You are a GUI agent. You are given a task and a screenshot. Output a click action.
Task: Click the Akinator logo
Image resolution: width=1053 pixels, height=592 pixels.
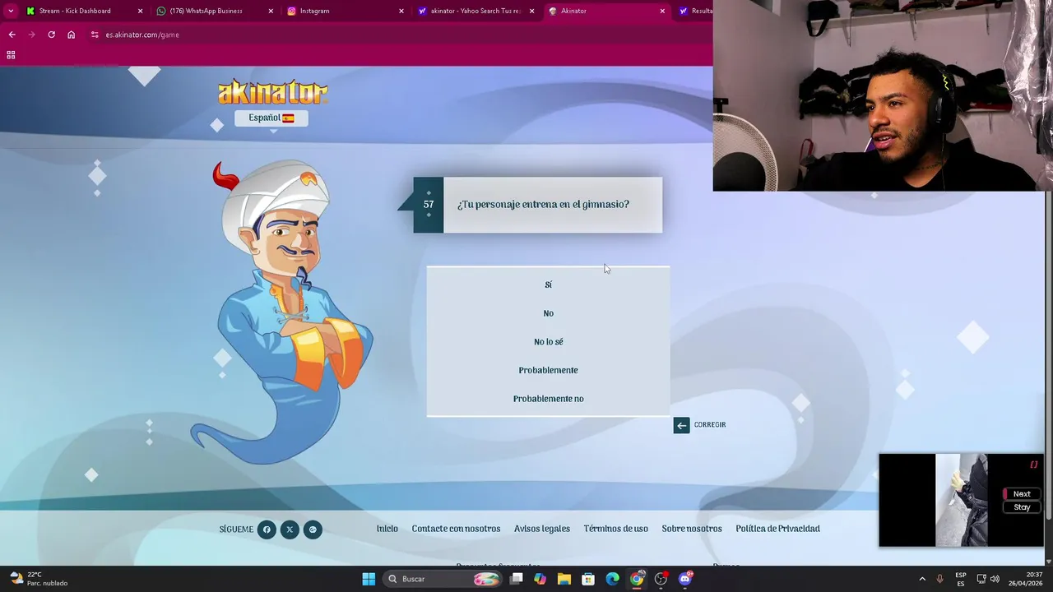tap(272, 92)
